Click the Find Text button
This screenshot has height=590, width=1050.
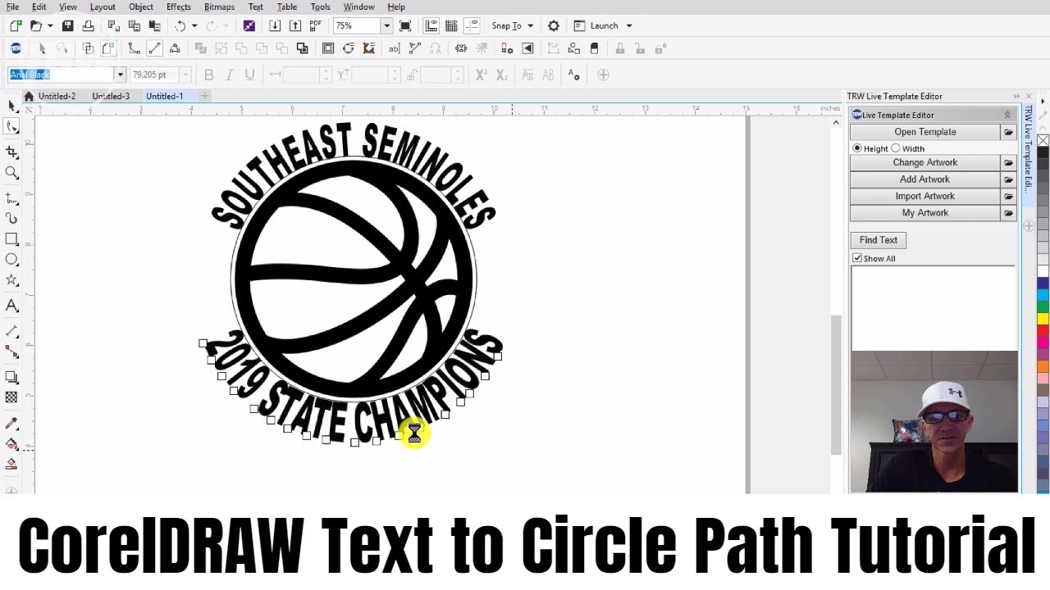coord(879,240)
